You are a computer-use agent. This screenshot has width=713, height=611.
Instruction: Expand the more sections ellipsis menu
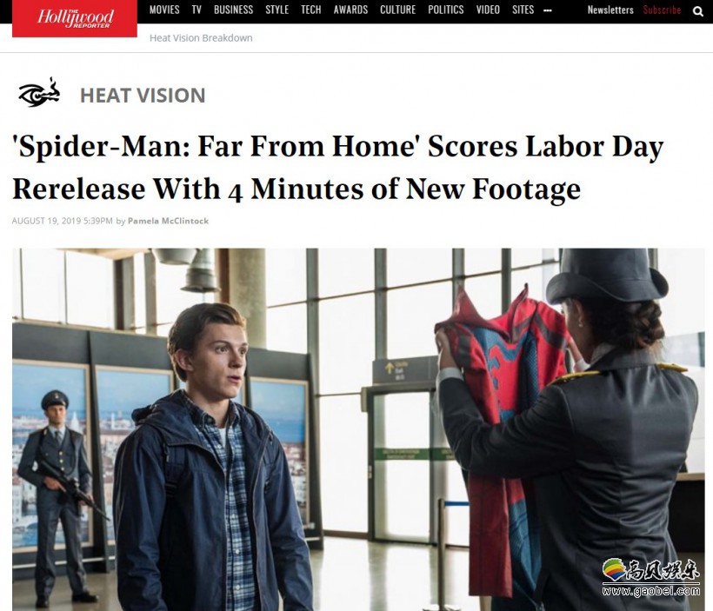pyautogui.click(x=548, y=10)
